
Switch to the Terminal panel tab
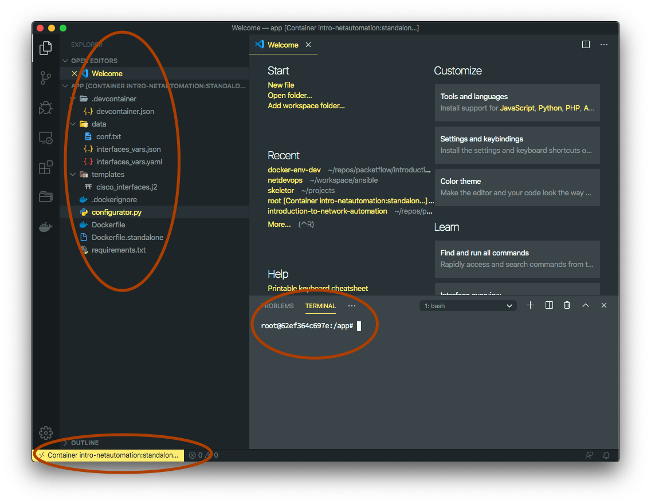[x=320, y=306]
